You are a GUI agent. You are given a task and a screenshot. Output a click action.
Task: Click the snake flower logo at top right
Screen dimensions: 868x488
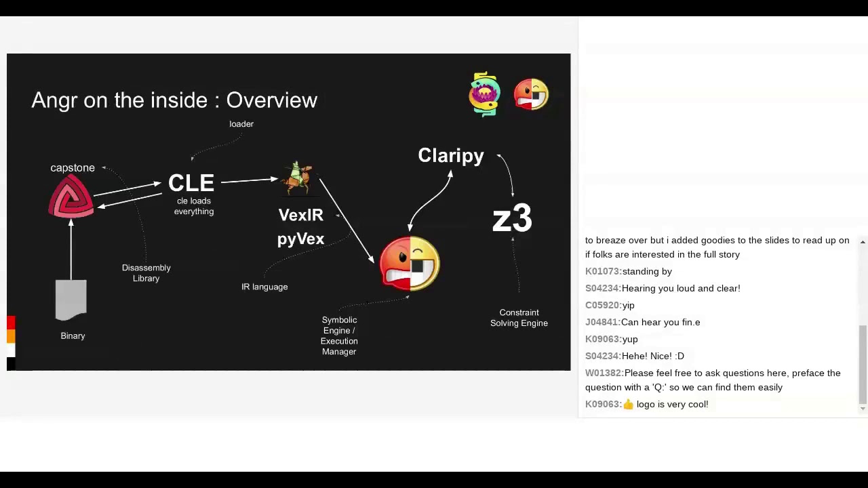[x=485, y=94]
